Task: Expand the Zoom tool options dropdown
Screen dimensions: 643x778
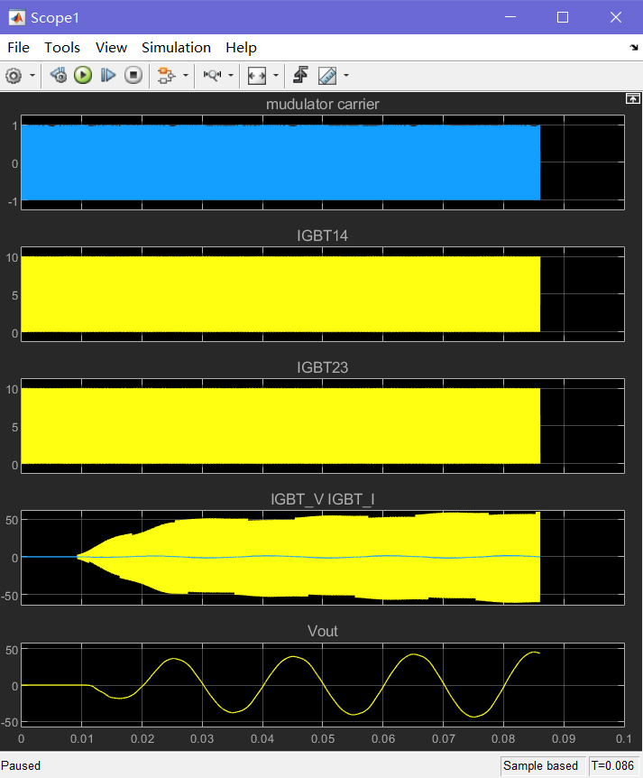Action: (x=231, y=76)
